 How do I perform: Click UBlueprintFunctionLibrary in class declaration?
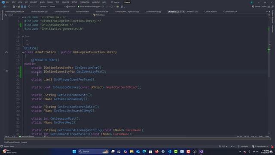pos(95,52)
